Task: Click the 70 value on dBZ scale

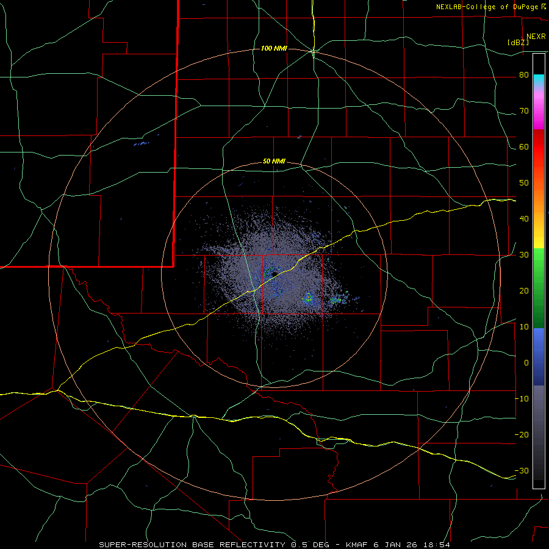Action: [x=524, y=111]
